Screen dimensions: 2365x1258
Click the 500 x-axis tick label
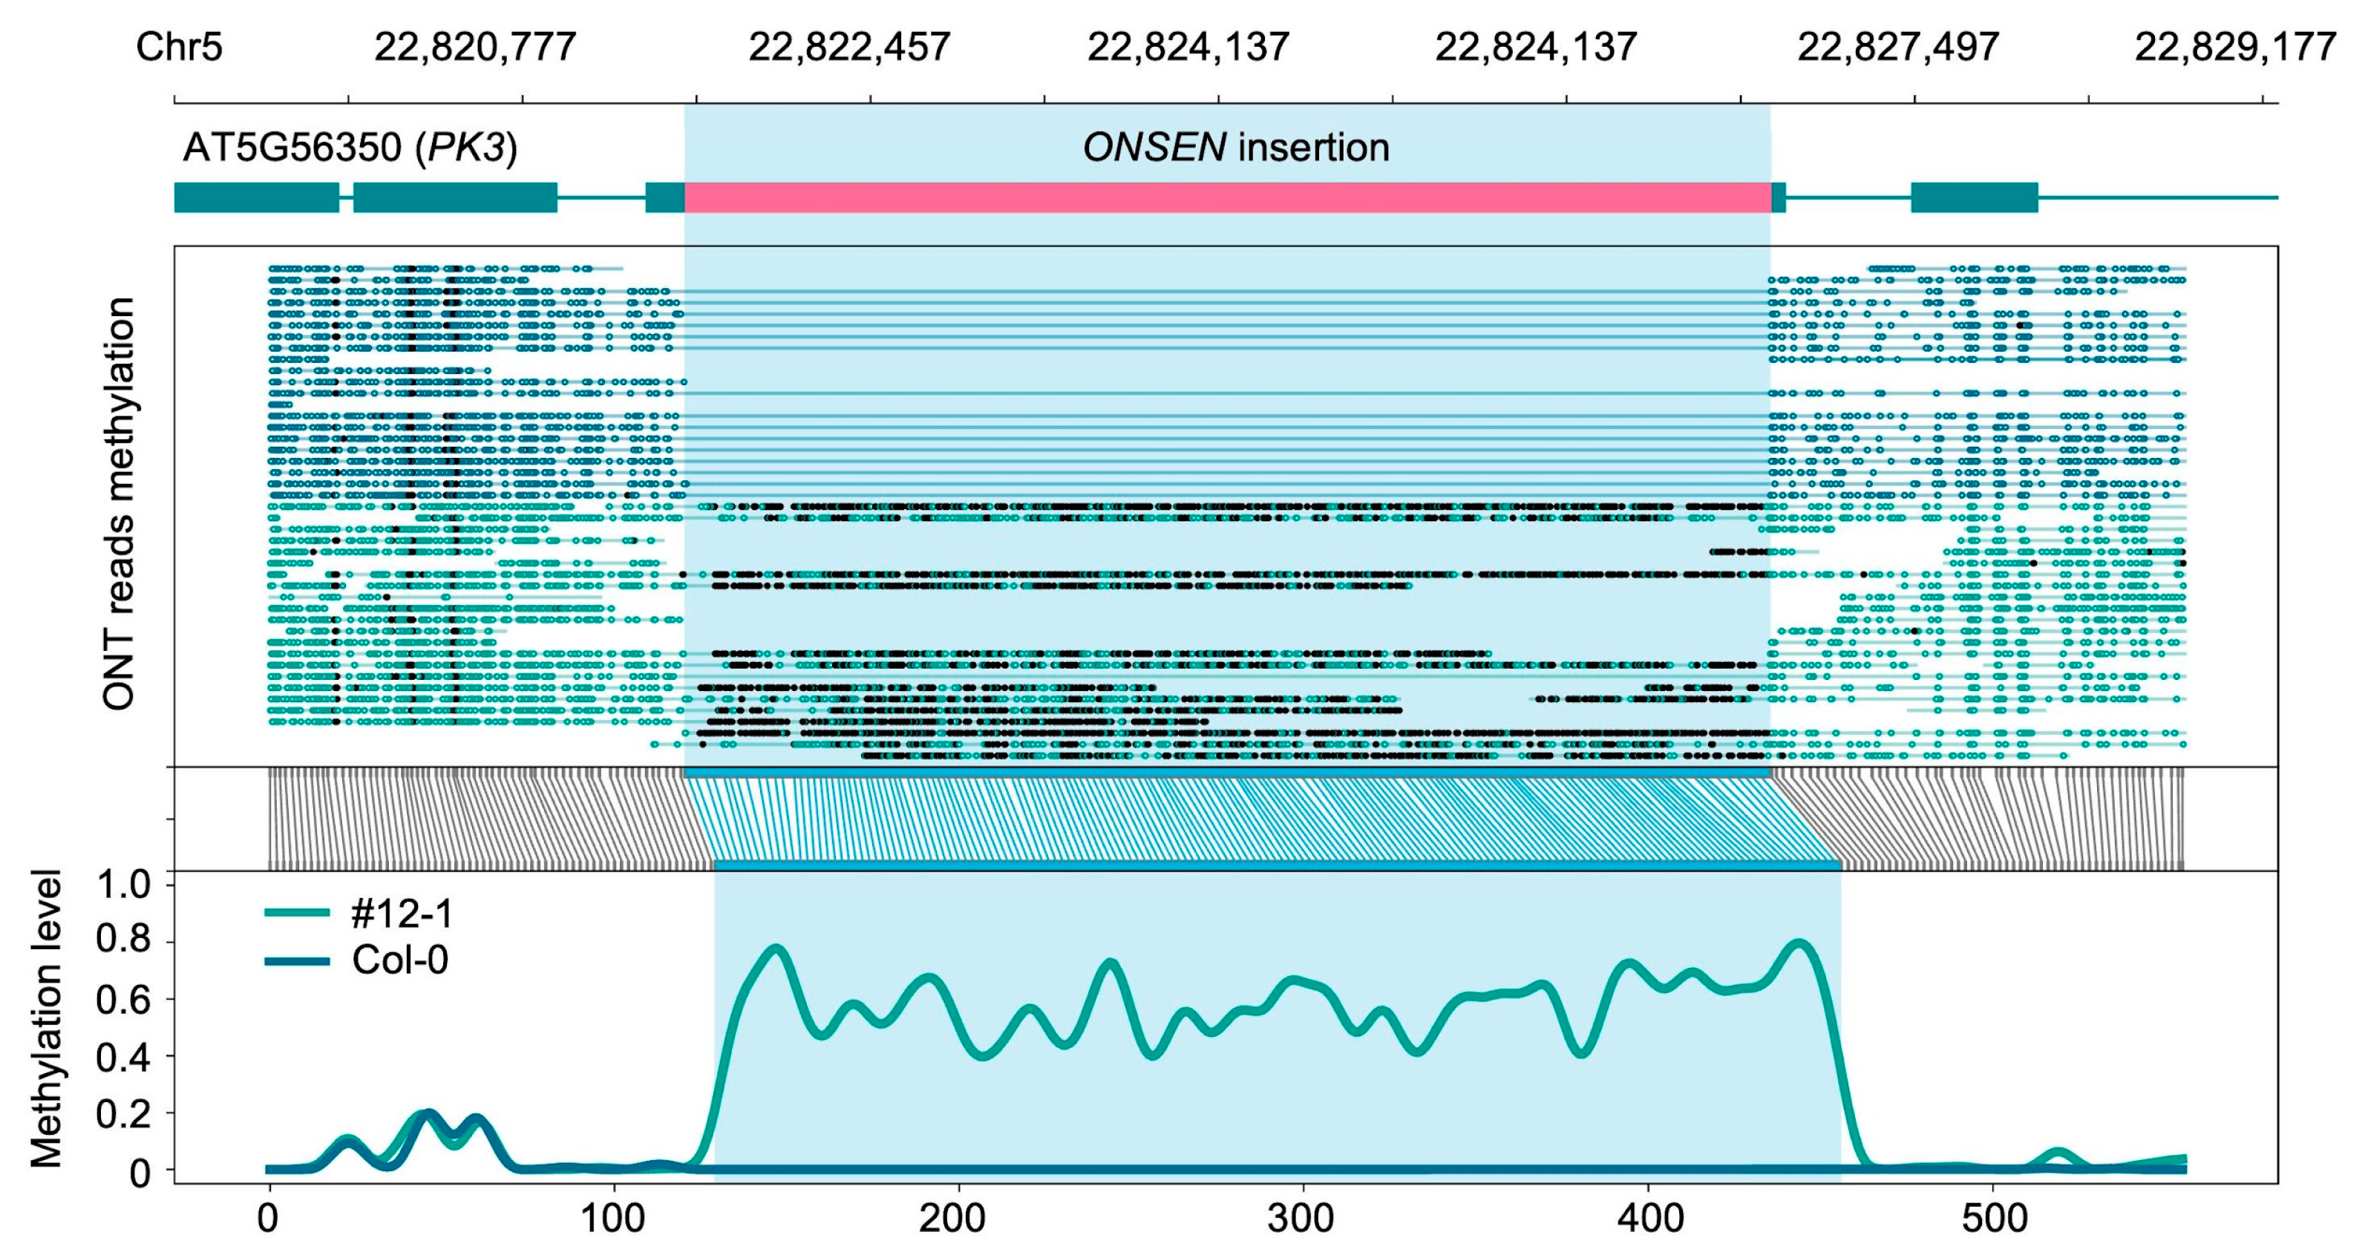click(x=1994, y=1219)
